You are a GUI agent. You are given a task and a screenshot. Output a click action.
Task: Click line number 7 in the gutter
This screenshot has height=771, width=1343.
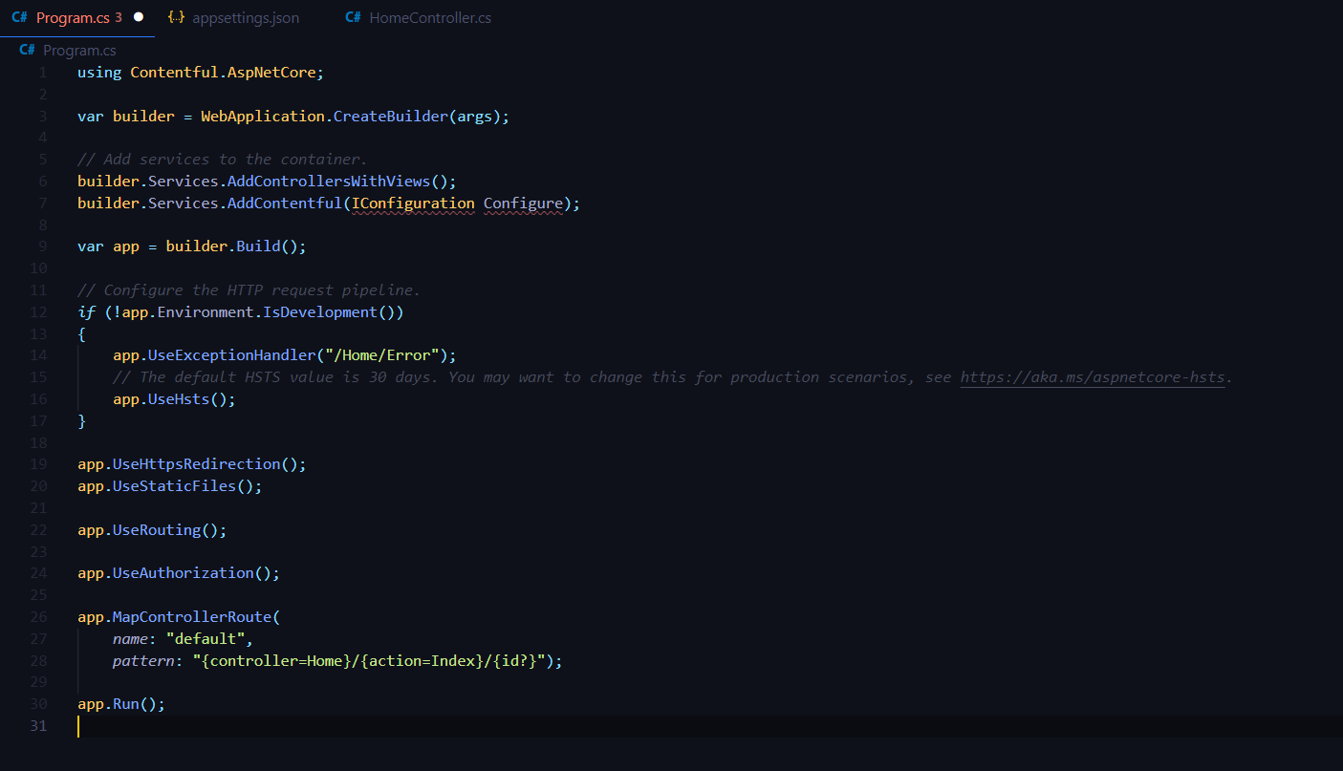point(42,203)
